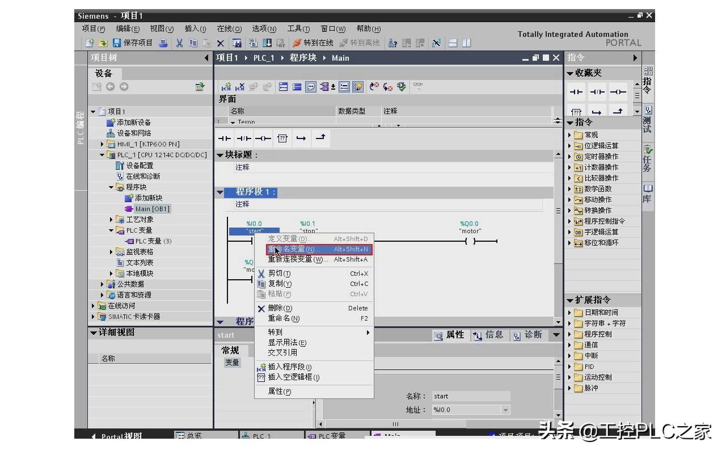Click the split editor horizontally icon
Screen dimensions: 726x454
(x=453, y=43)
